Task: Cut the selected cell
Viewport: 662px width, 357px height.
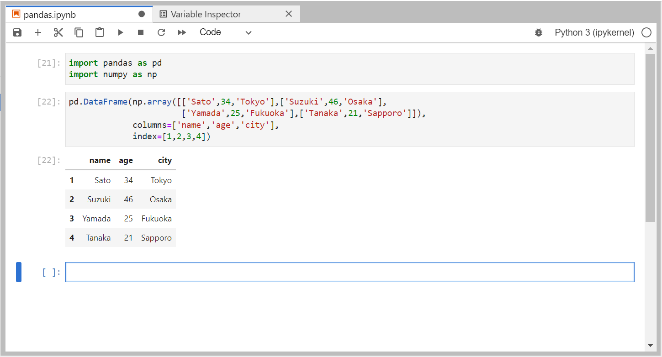Action: (x=58, y=32)
